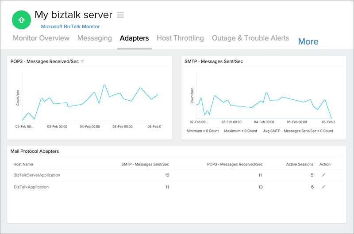The height and width of the screenshot is (234, 354).
Task: Go to the Host Throttling tab
Action: pos(180,38)
